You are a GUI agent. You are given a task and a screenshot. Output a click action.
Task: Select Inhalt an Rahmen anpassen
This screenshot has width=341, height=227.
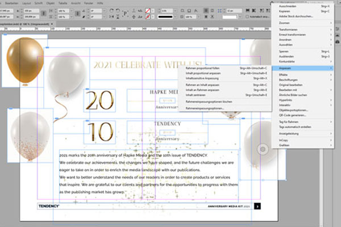226,90
